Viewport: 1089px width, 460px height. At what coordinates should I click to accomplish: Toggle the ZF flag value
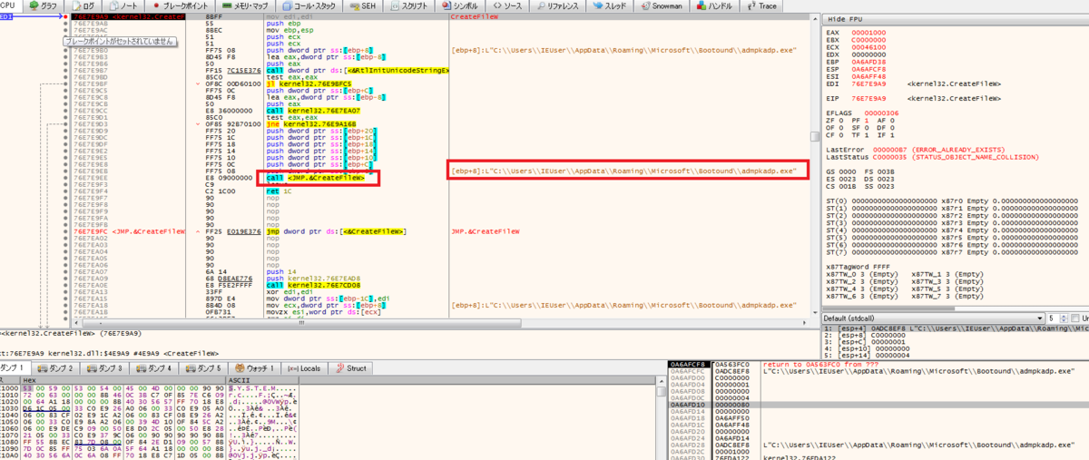[841, 120]
